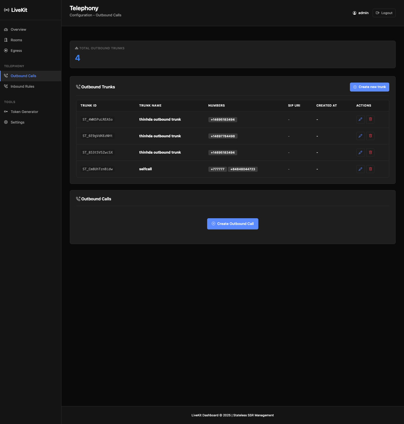Edit trunk ST_6E9gVdK6zNHt with pencil icon

click(x=360, y=136)
